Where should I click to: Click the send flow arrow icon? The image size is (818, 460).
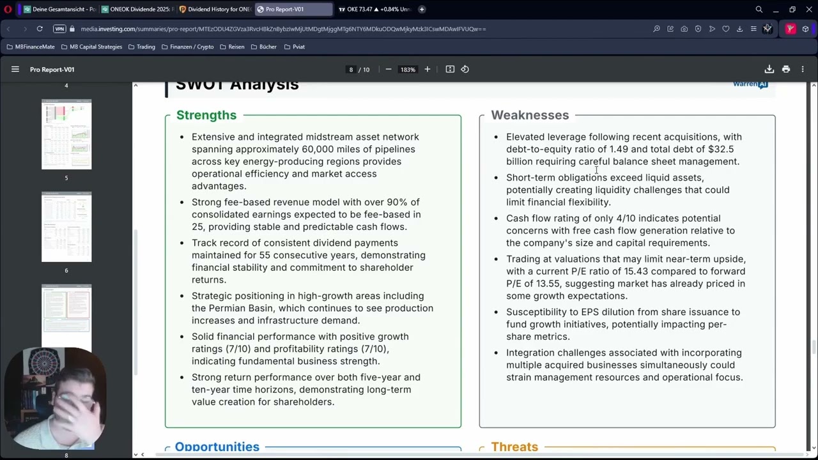pyautogui.click(x=712, y=29)
